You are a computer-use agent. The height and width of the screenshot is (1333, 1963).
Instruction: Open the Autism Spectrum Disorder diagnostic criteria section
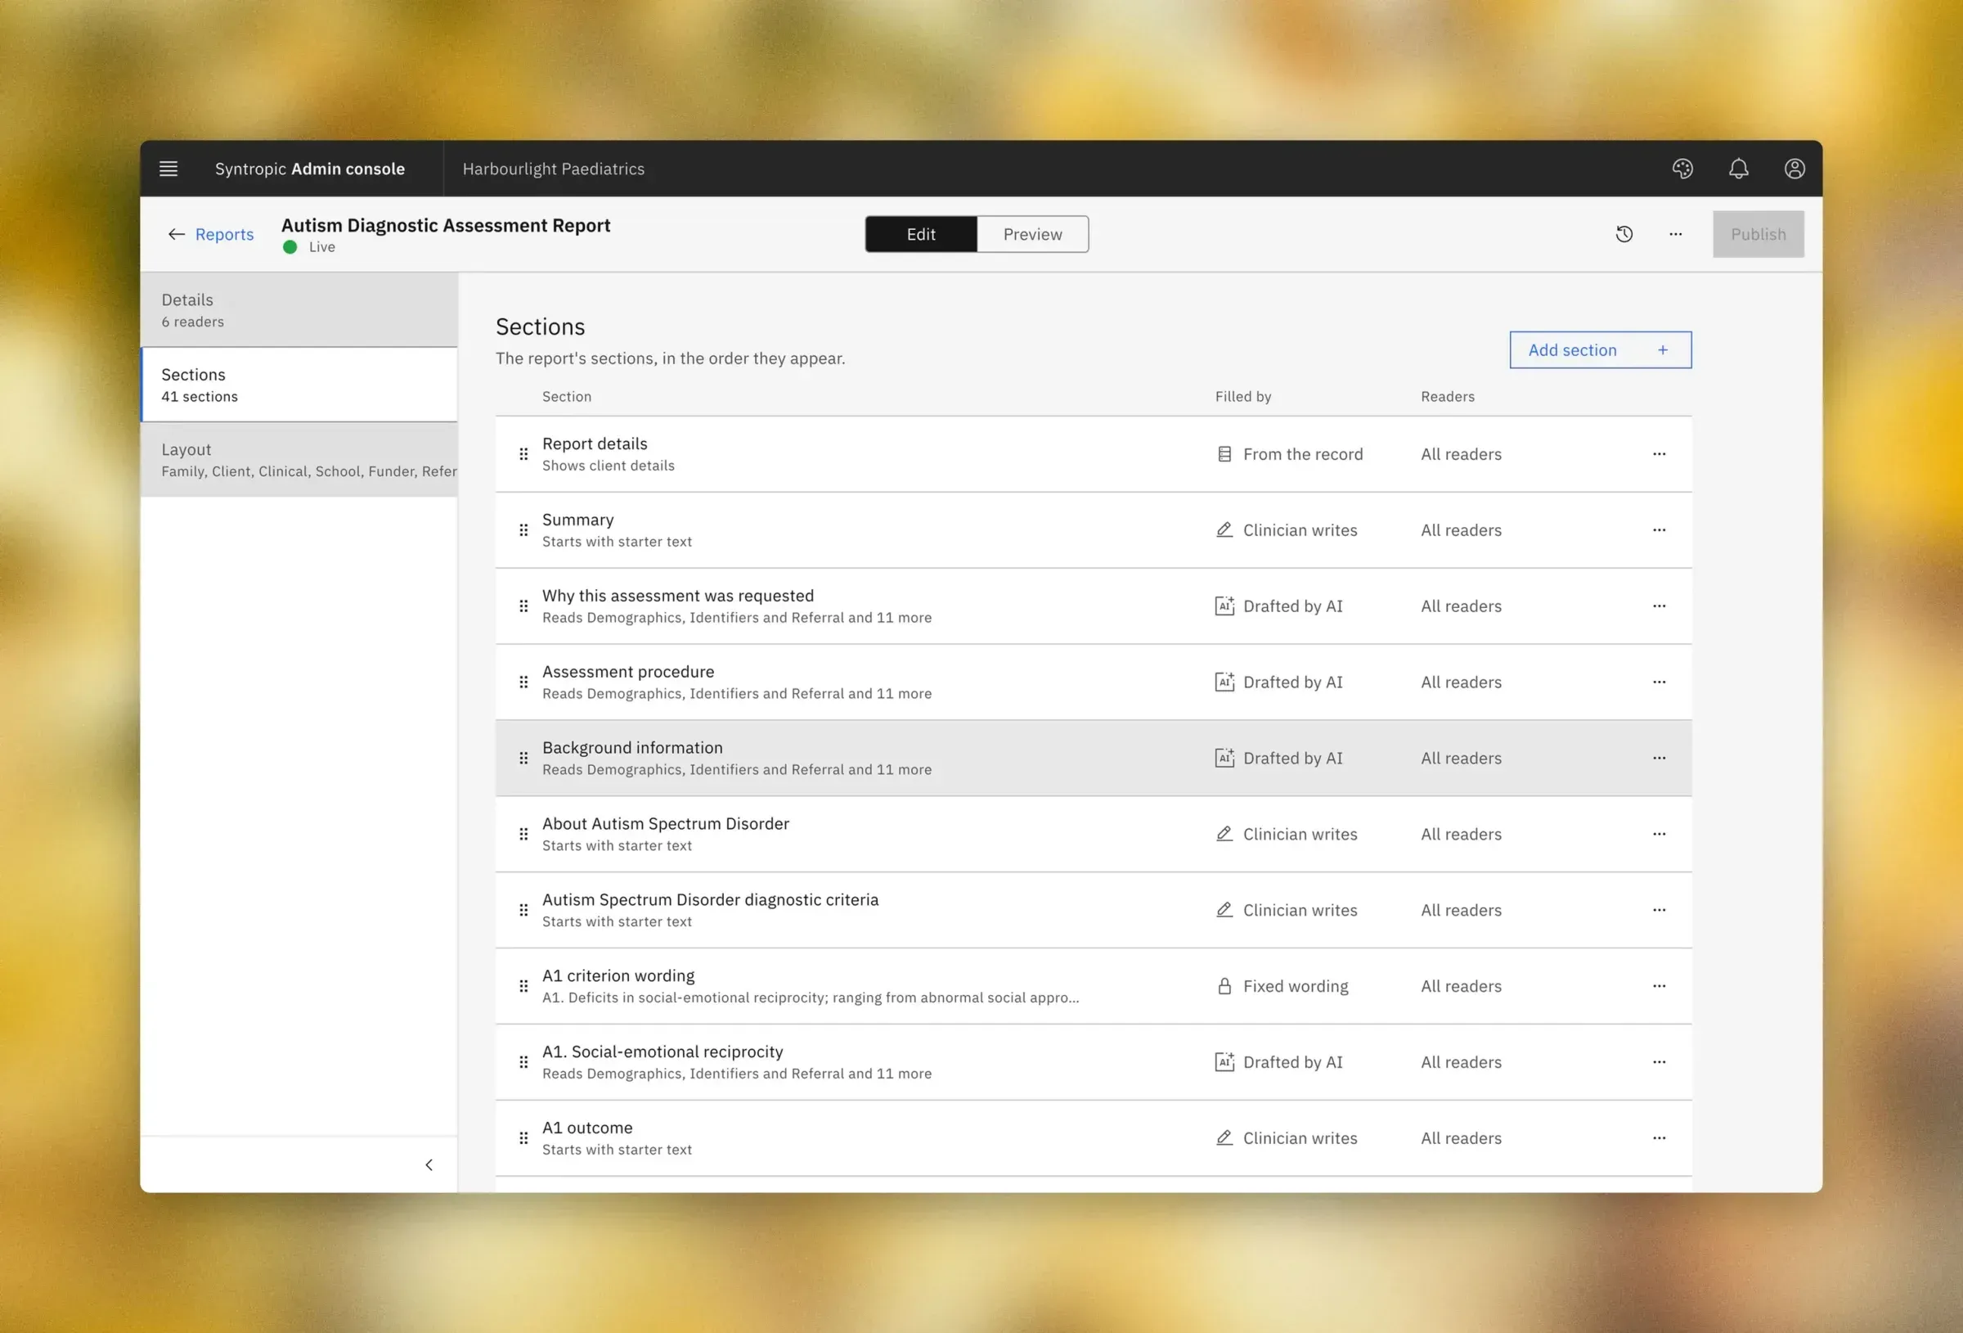point(1093,911)
